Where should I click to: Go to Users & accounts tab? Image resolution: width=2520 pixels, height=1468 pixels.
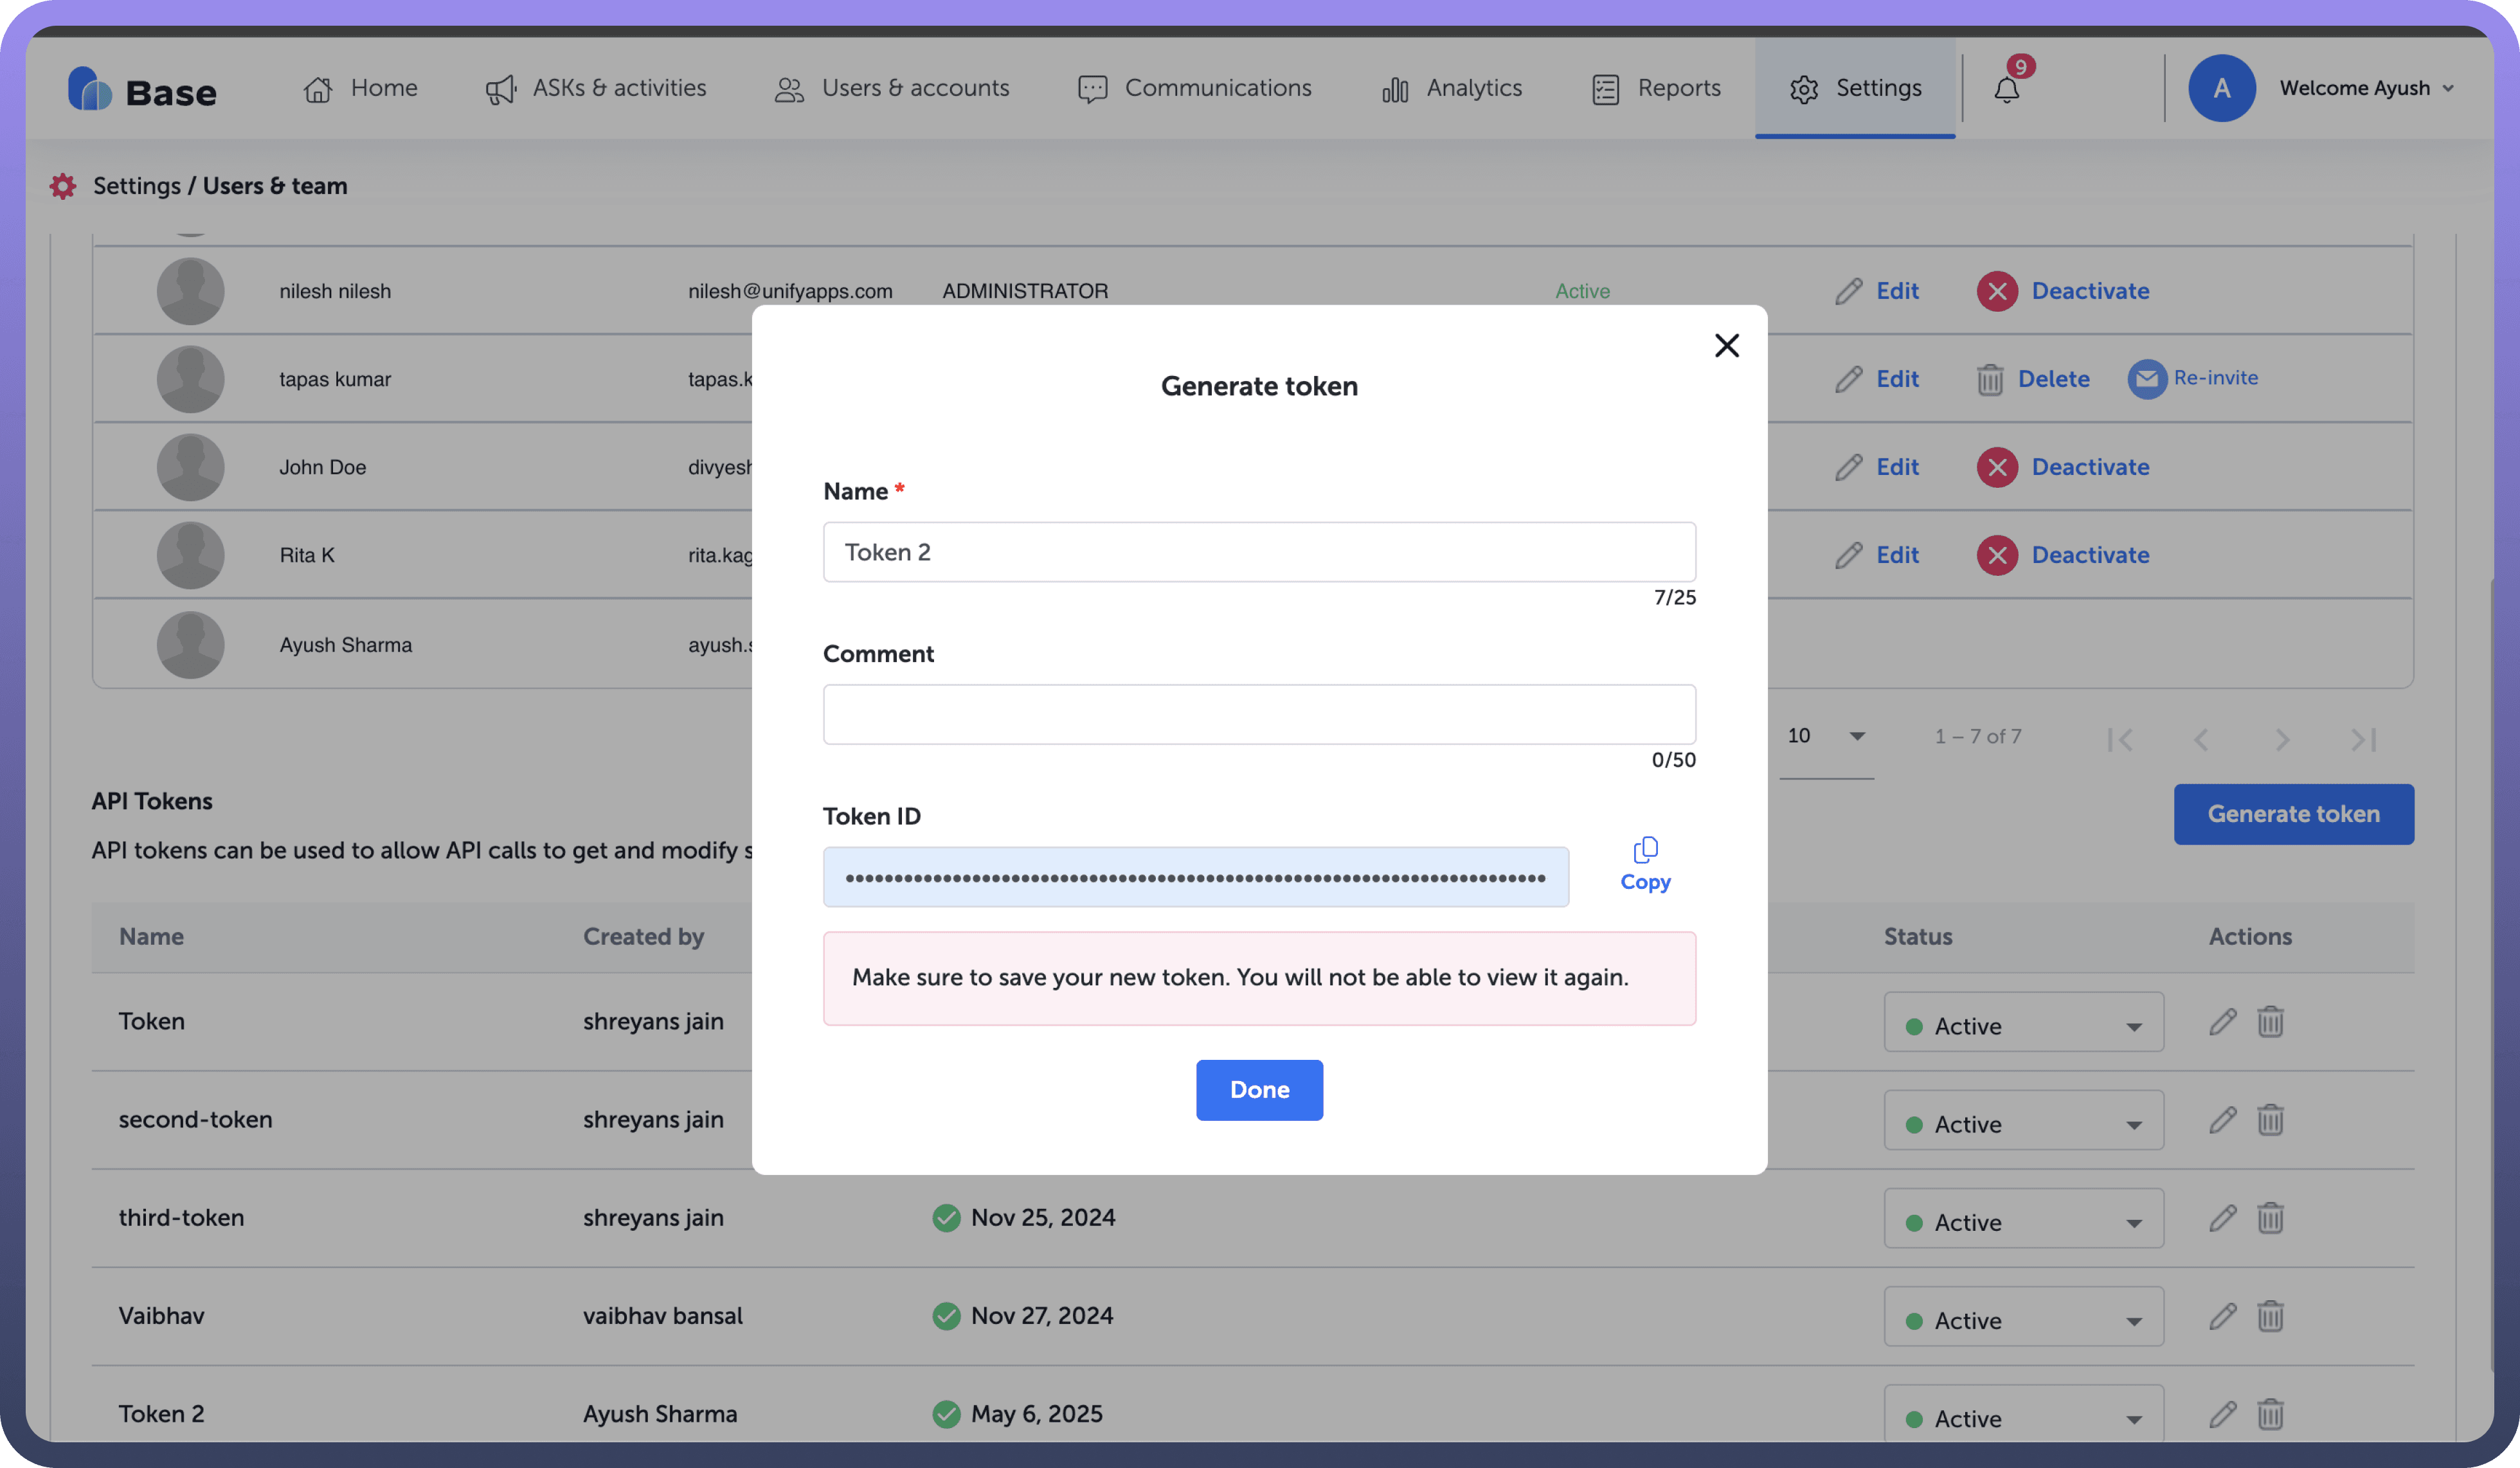coord(892,88)
